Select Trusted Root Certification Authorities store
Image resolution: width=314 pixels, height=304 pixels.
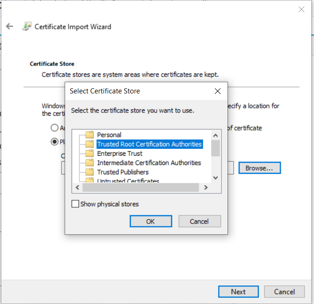[x=149, y=144]
